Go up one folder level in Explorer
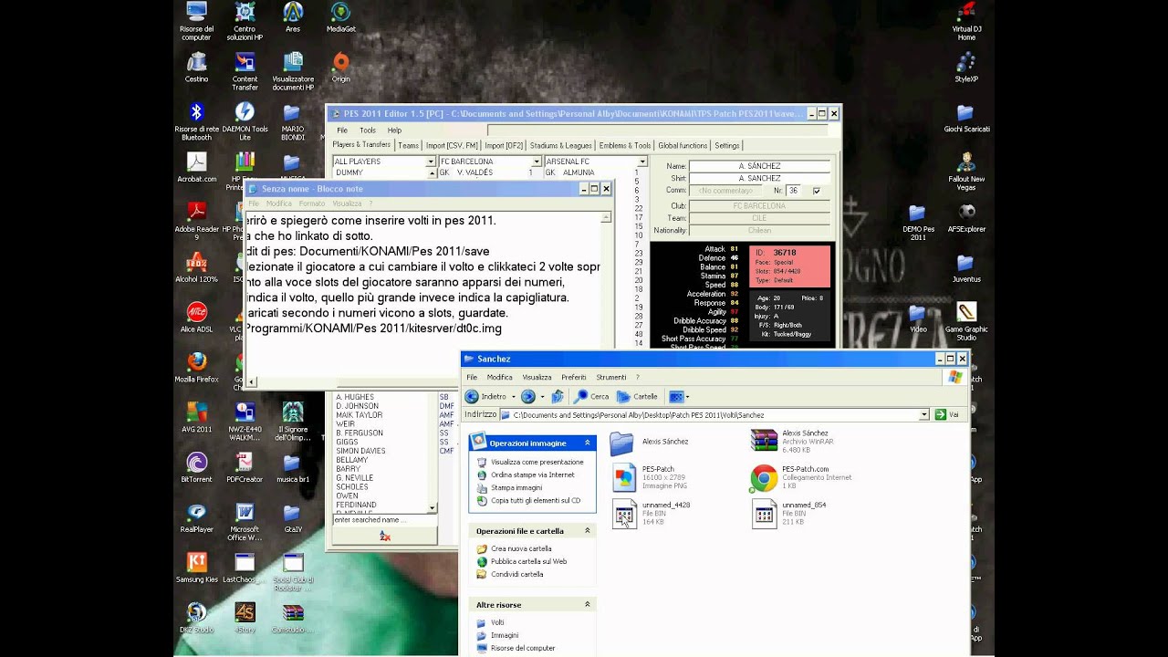The image size is (1168, 657). coord(558,397)
